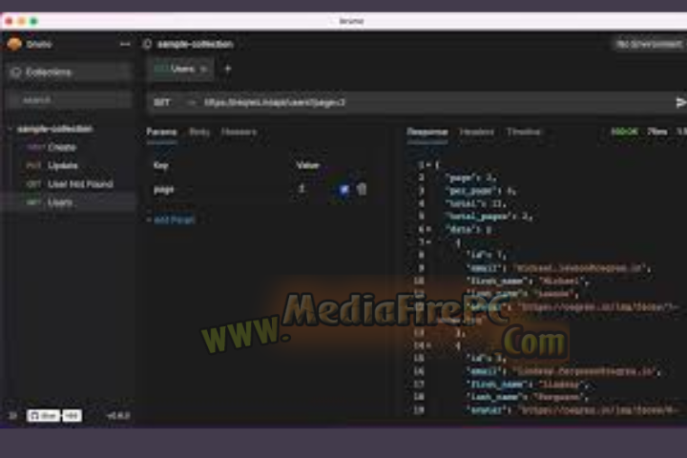Viewport: 687px width, 458px height.
Task: Collapse the sample-collection tree
Action: point(10,129)
